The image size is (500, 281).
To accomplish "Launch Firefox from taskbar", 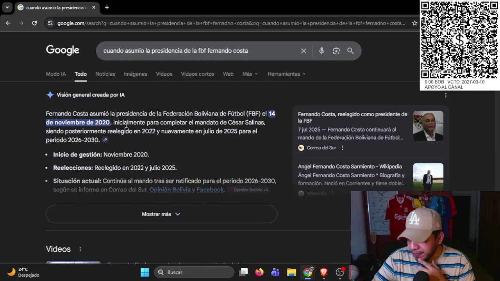I will click(x=259, y=272).
